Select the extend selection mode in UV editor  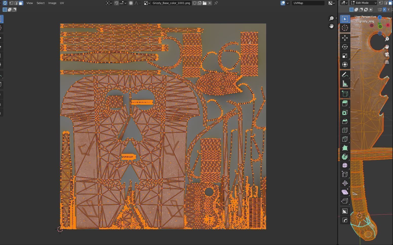(10, 10)
